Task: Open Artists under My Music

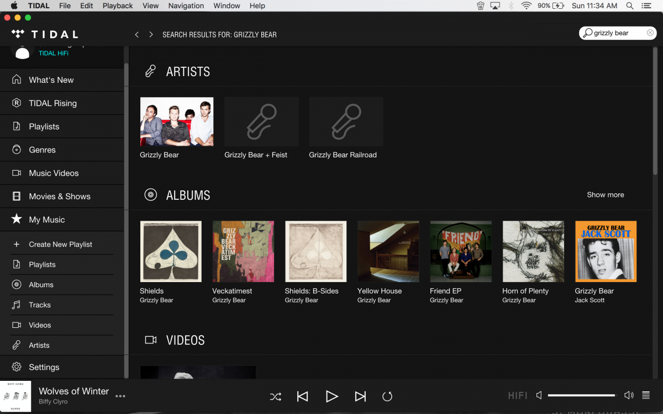Action: (x=62, y=345)
